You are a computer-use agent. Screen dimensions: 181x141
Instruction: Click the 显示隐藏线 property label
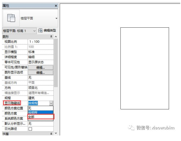12,103
